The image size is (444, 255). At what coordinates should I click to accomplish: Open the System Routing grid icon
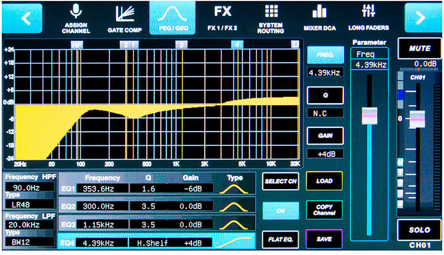tap(271, 12)
